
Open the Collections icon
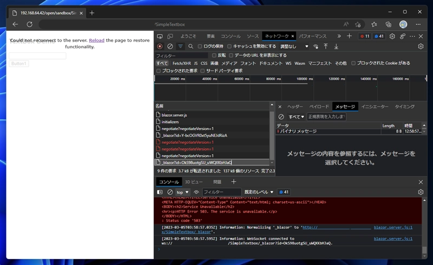tap(389, 24)
